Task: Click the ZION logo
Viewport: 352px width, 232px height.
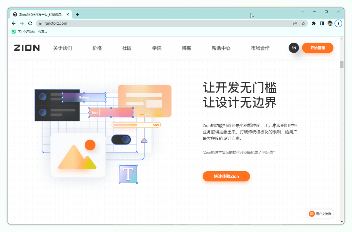Action: pyautogui.click(x=26, y=48)
